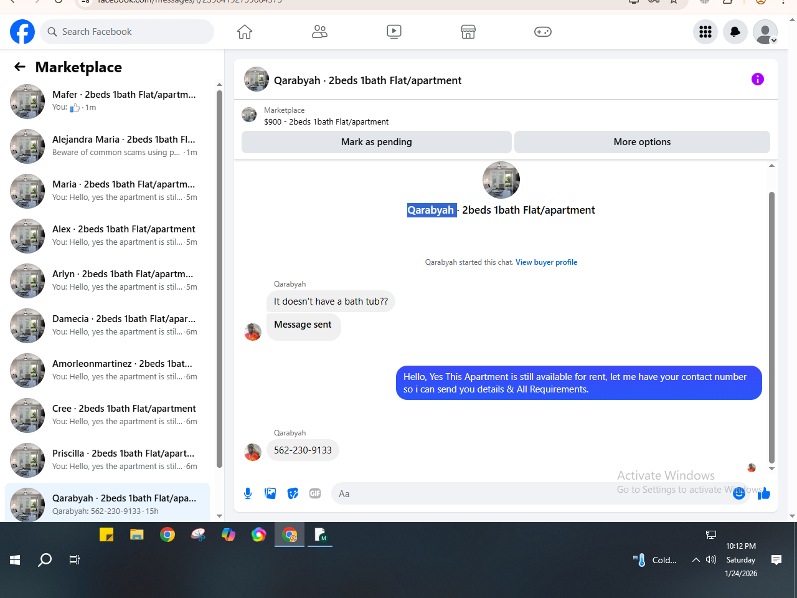
Task: Click the large listing photo in chat
Action: [x=501, y=180]
